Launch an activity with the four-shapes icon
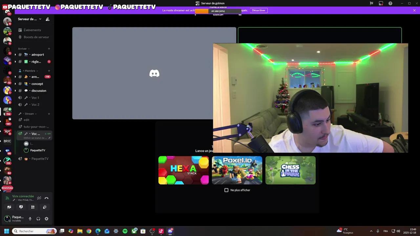The height and width of the screenshot is (236, 420). coord(33,207)
